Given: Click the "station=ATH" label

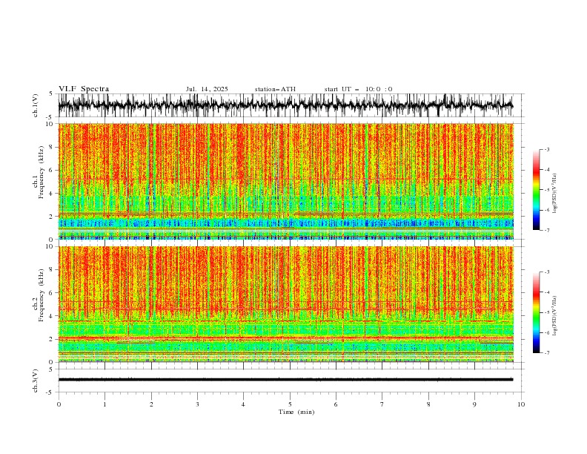Looking at the screenshot, I should tap(275, 89).
